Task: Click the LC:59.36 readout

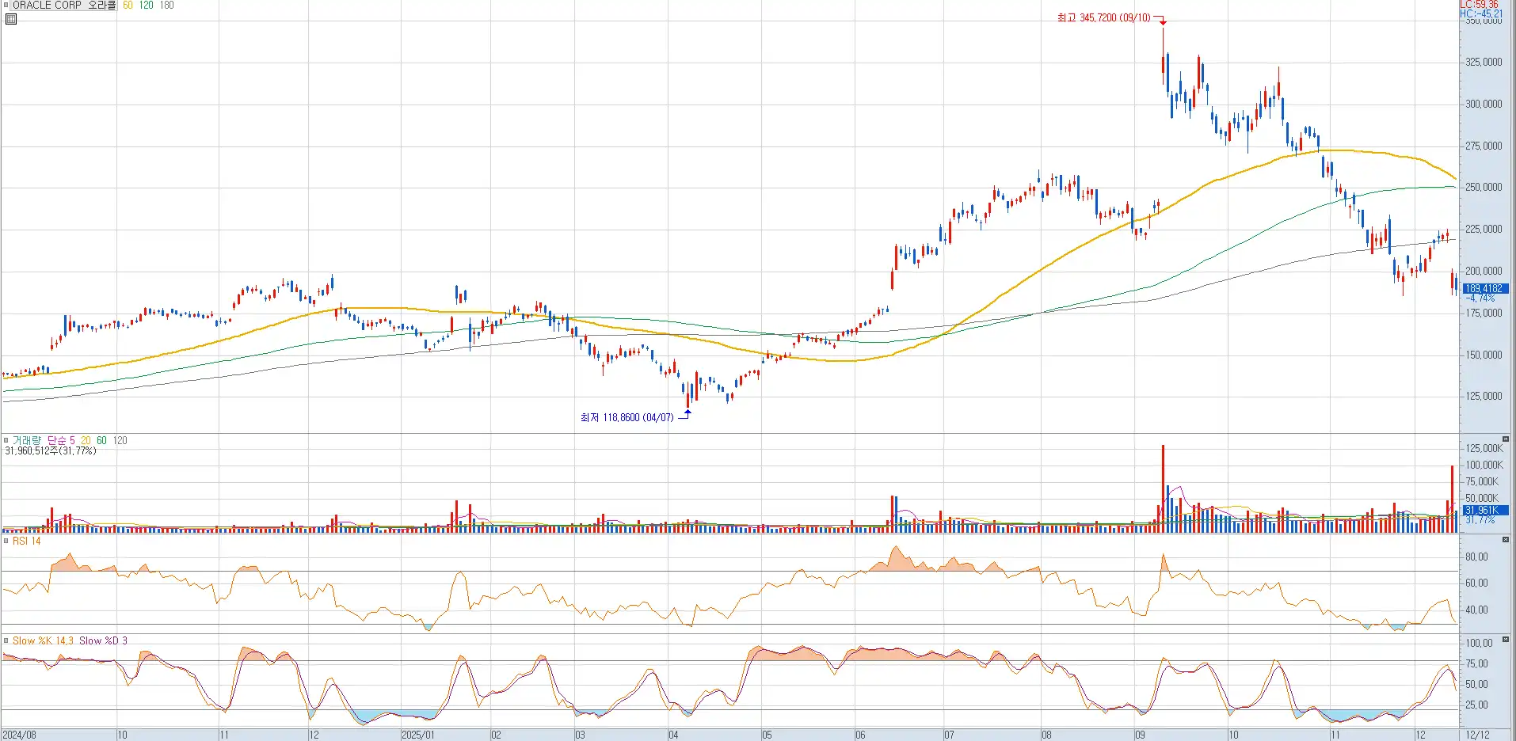Action: [x=1480, y=5]
